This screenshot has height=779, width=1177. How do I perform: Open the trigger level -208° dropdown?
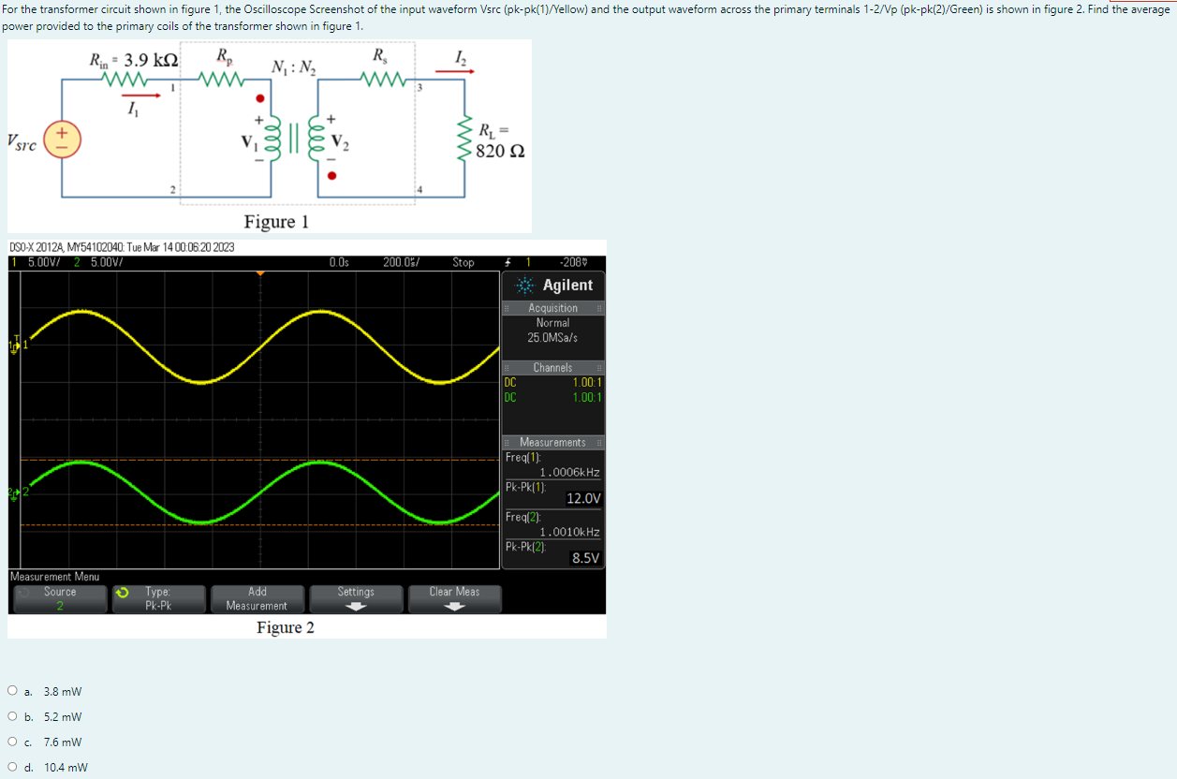point(576,262)
